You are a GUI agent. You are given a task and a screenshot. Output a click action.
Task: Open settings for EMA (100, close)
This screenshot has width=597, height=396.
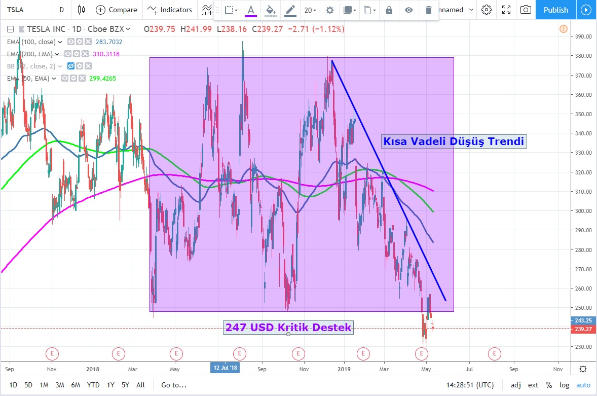pos(80,42)
